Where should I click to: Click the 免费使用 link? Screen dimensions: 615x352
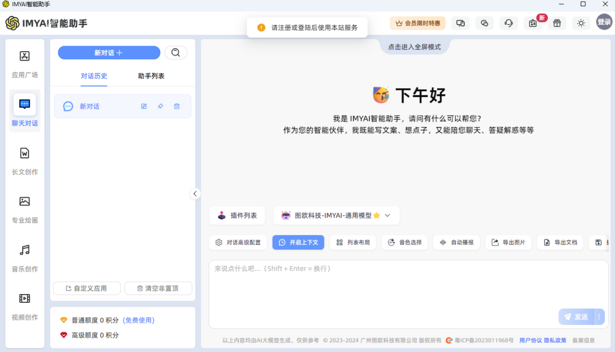[x=138, y=320]
